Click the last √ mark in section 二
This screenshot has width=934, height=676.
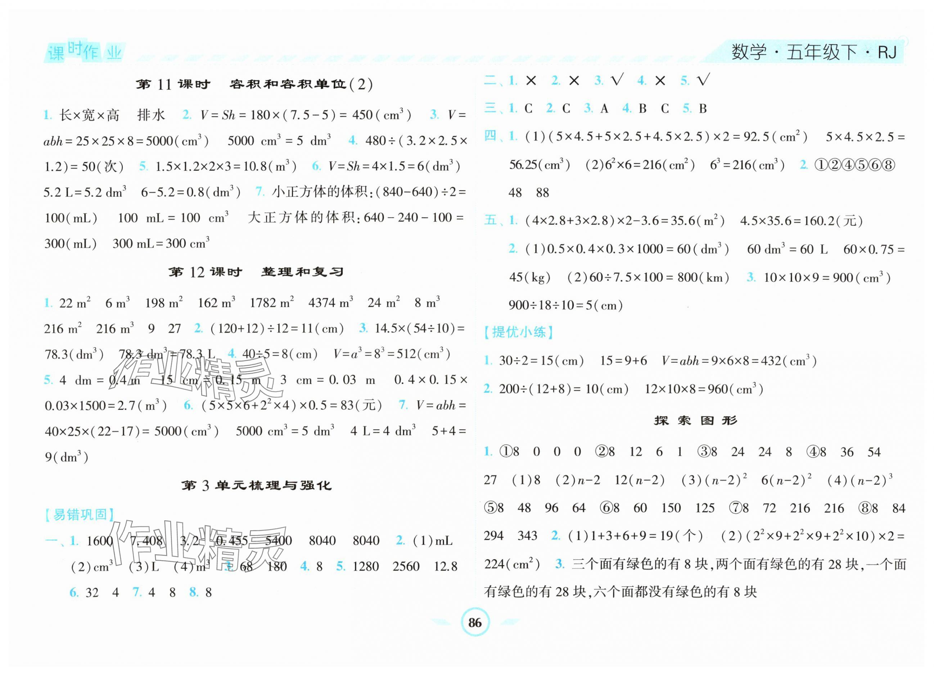click(703, 80)
